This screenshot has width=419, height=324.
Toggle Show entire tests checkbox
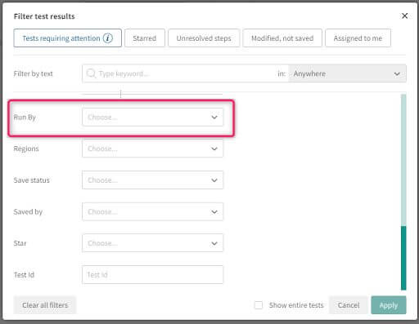coord(259,305)
